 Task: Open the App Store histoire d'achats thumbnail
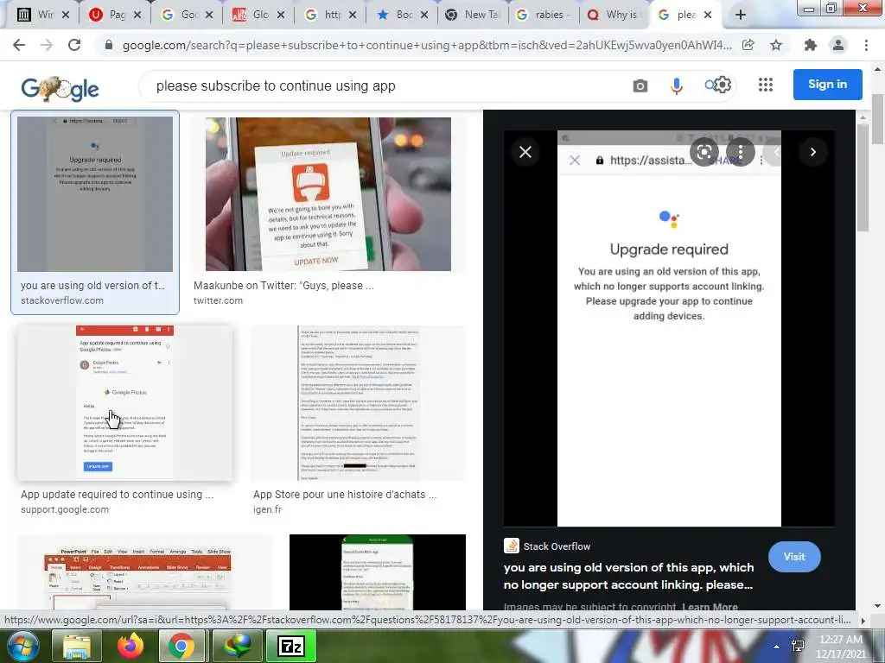pyautogui.click(x=359, y=403)
